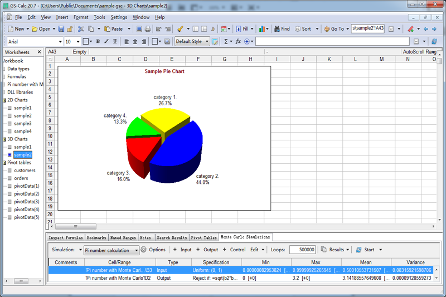Click the Sum sigma icon

(226, 41)
